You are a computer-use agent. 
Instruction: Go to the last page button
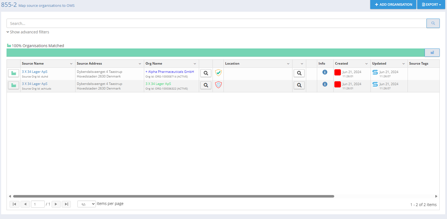pyautogui.click(x=66, y=204)
